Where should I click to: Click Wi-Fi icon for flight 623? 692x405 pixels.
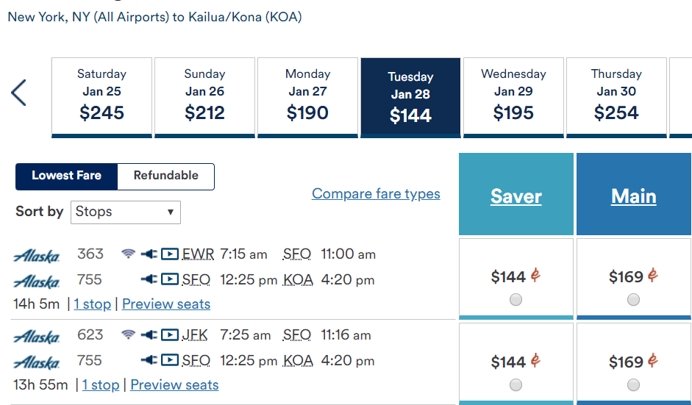click(x=128, y=335)
